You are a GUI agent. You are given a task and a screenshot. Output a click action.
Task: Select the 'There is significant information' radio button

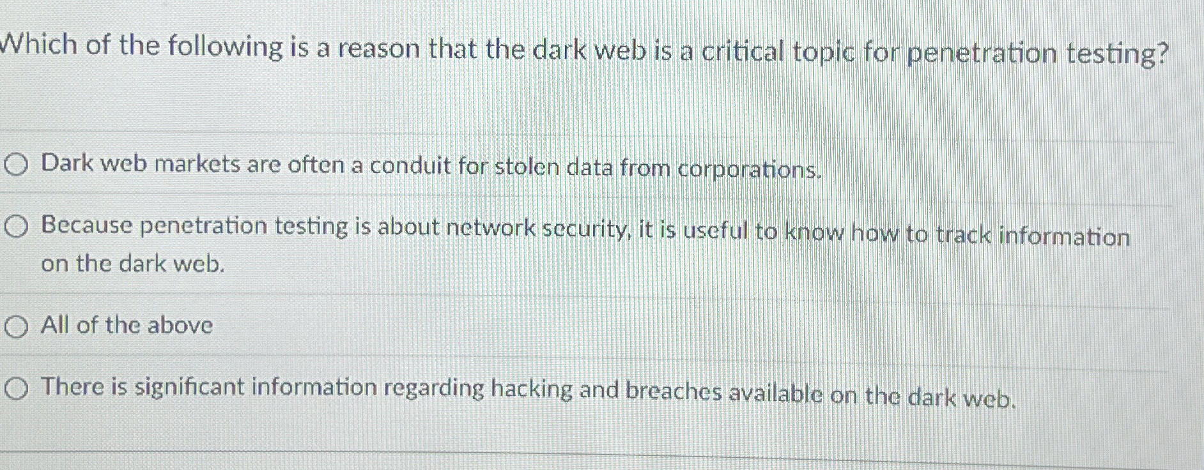[x=15, y=387]
